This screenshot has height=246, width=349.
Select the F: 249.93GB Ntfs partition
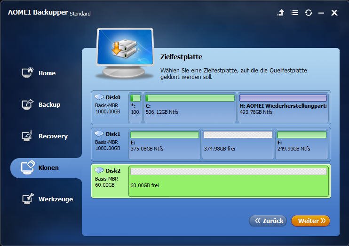301,144
